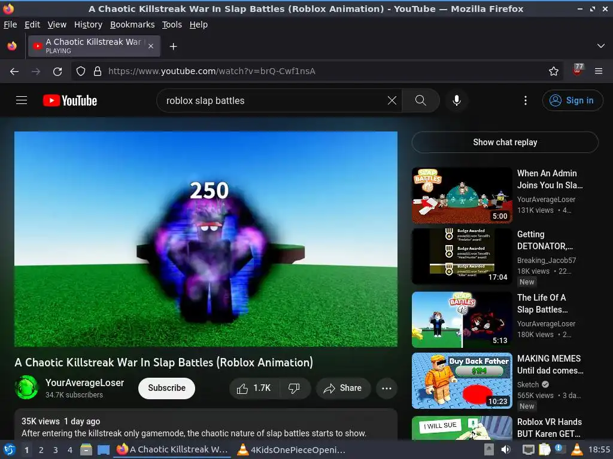Switch to 4KidsOnePieceOpeni VLC taskbar entry
Screen dimensions: 613x459
coord(292,450)
